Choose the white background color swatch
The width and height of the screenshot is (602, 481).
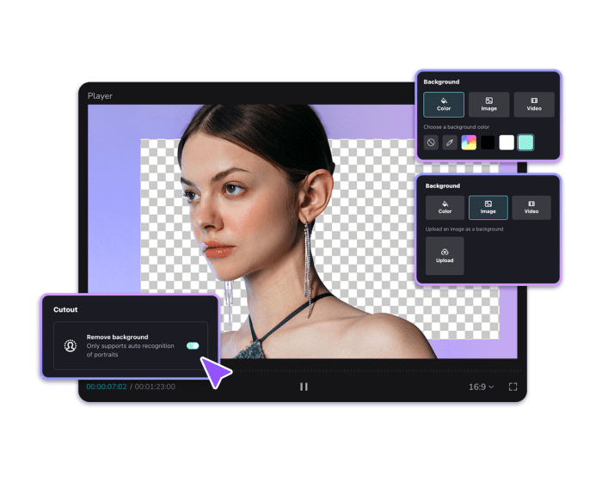tap(507, 143)
